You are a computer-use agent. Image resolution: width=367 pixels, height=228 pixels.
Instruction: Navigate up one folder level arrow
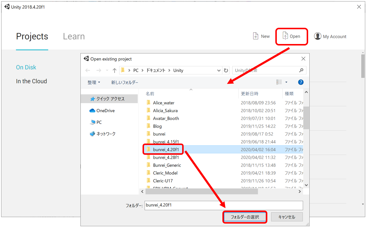[114, 70]
